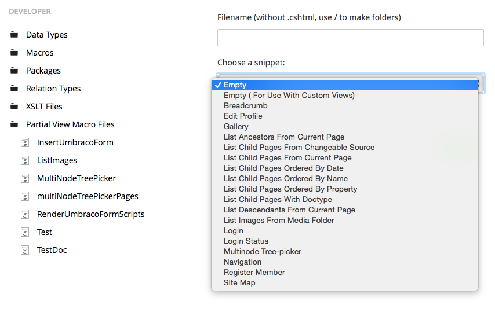Image resolution: width=495 pixels, height=323 pixels.
Task: Select the Gallery snippet from list
Action: click(x=236, y=127)
